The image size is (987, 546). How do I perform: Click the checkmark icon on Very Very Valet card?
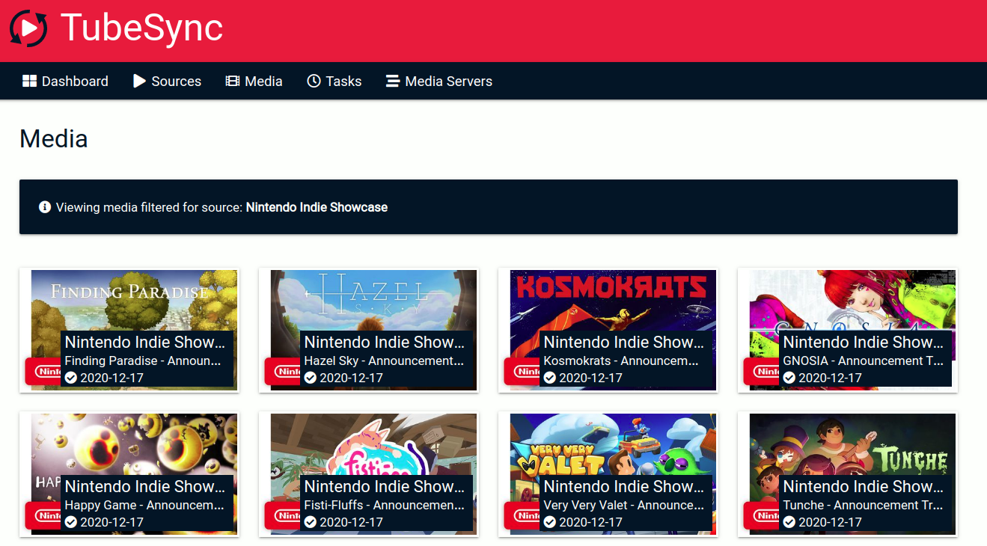pos(550,522)
